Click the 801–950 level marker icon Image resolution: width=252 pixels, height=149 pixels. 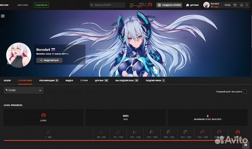click(x=101, y=132)
